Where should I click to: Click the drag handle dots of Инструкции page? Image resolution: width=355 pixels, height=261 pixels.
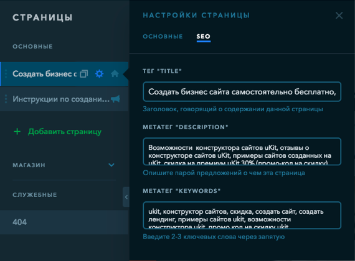coord(6,99)
